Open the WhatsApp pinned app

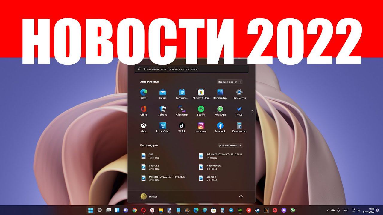coord(220,110)
